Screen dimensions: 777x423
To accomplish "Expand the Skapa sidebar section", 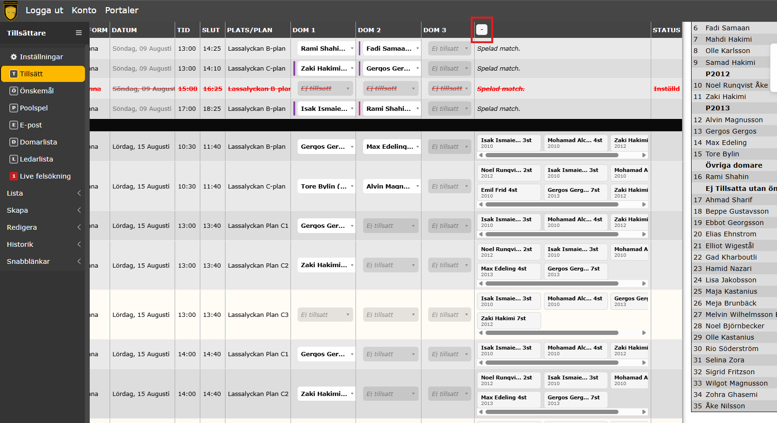I will (43, 210).
